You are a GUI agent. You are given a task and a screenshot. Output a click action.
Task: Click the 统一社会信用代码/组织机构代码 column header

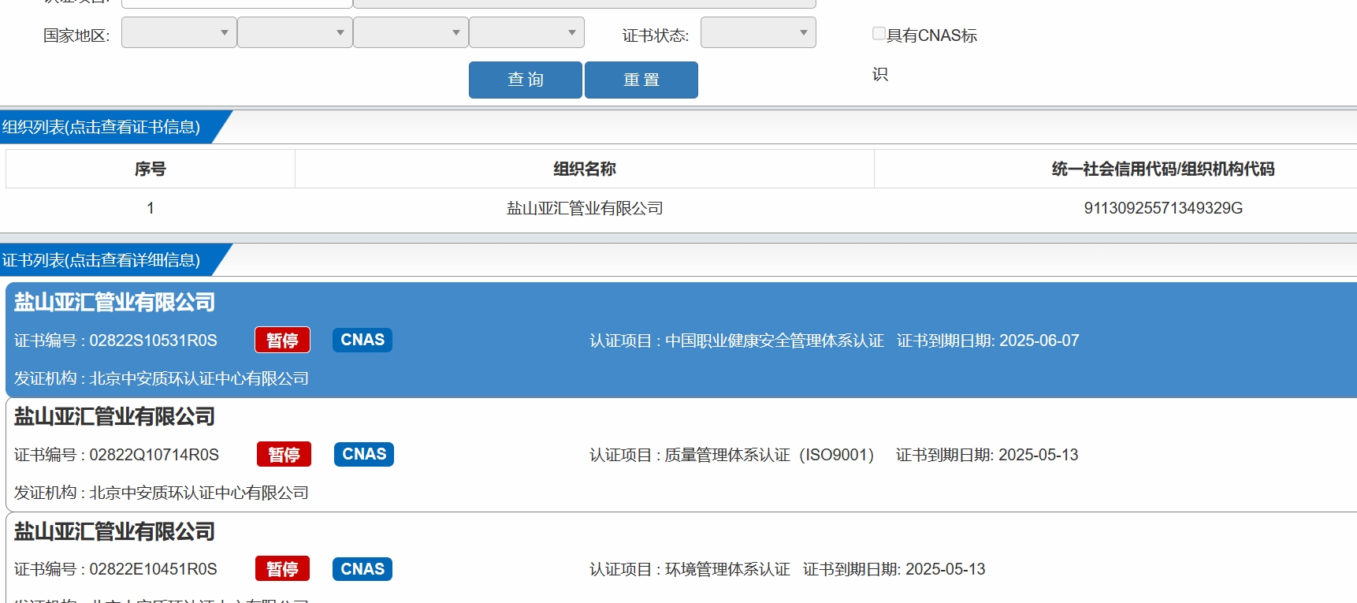tap(1163, 169)
